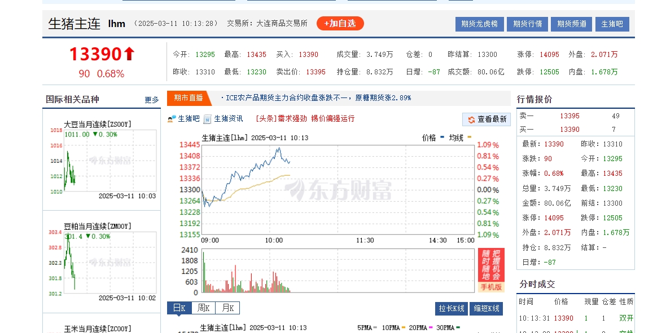Click the 分时成交 panel heading
The height and width of the screenshot is (333, 666).
tap(537, 284)
